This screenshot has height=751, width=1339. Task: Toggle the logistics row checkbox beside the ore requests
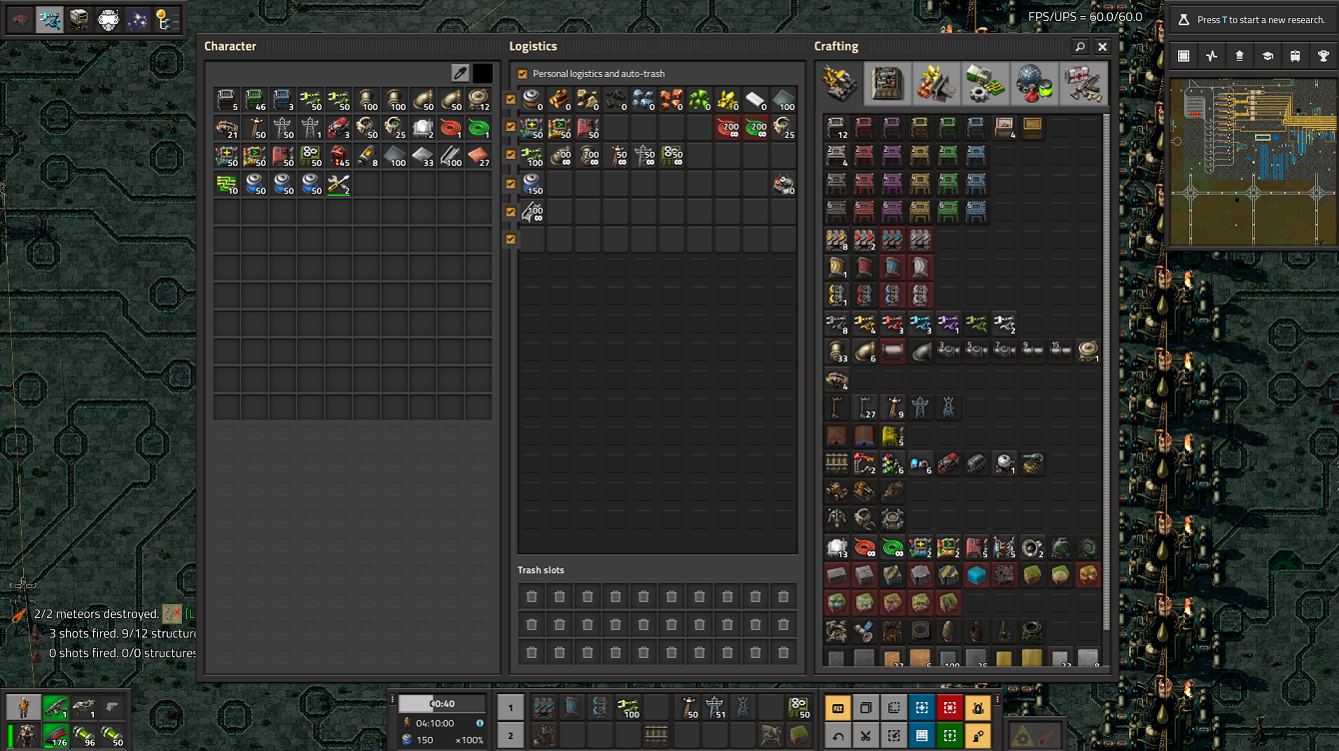tap(512, 99)
